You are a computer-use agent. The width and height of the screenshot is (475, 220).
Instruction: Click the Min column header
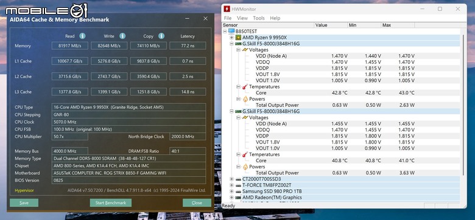point(364,25)
